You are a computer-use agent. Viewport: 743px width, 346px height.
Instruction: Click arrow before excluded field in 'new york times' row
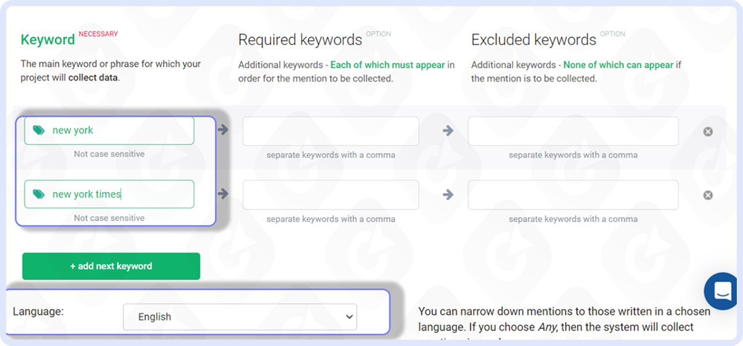coord(448,195)
